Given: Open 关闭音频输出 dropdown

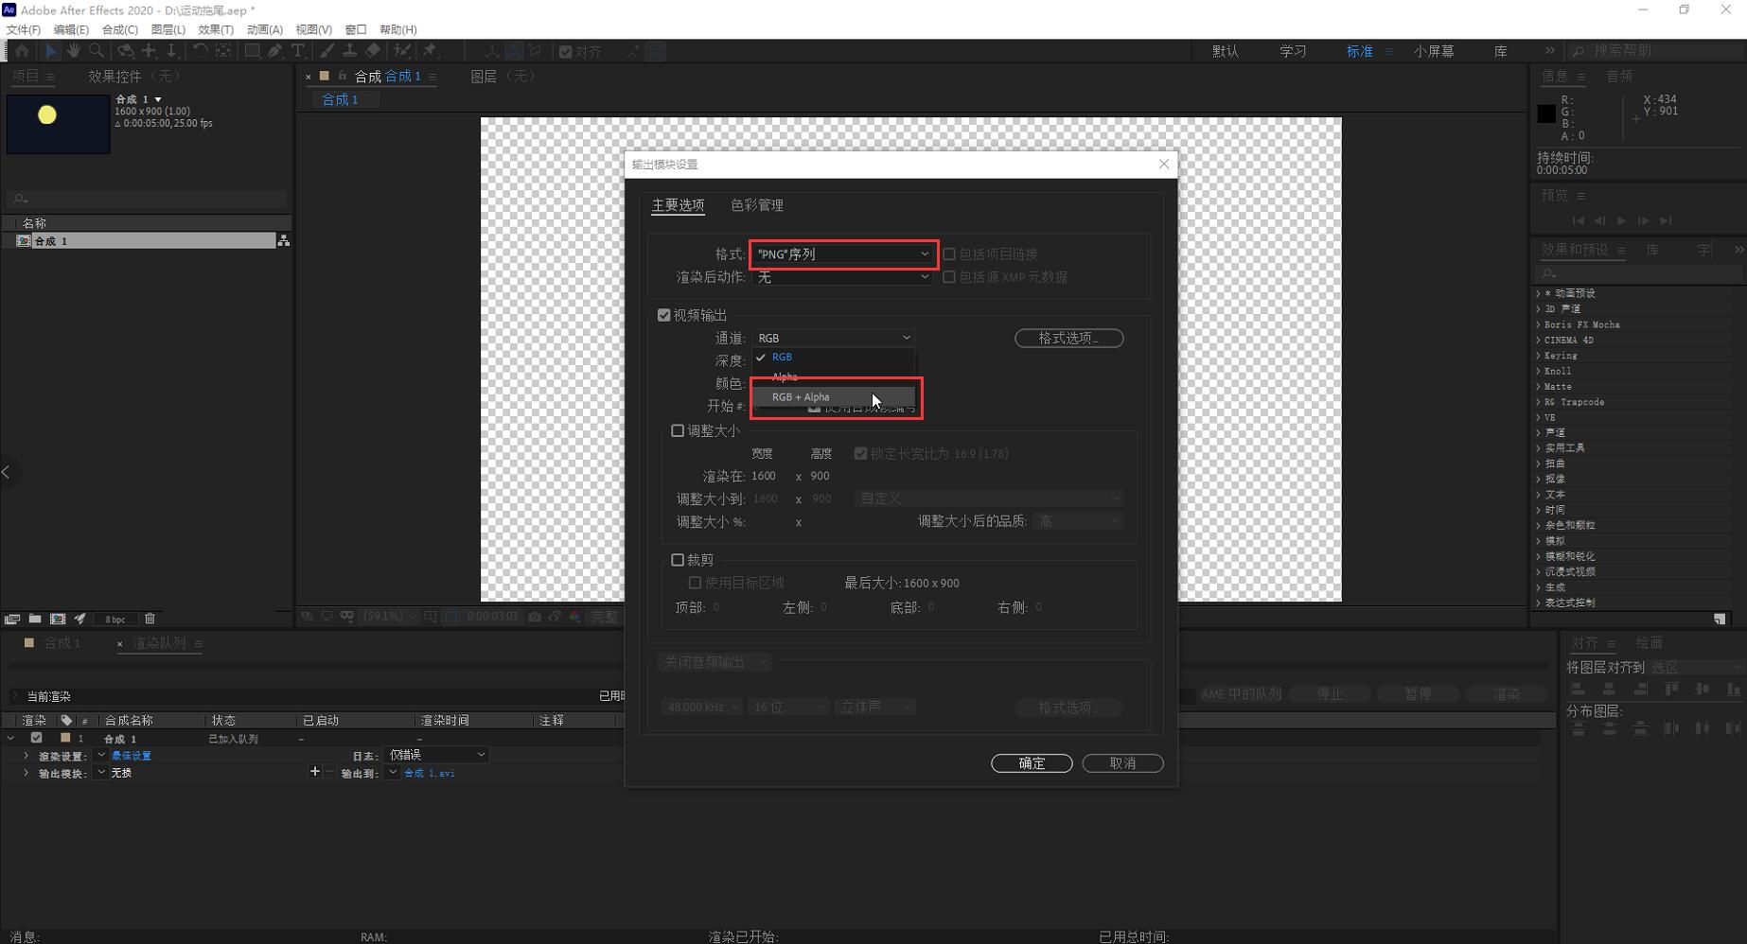Looking at the screenshot, I should click(x=715, y=662).
